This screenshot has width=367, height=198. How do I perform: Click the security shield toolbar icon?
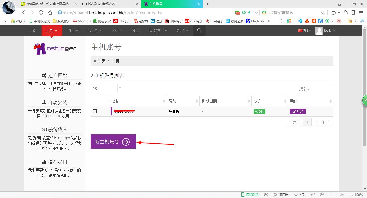[x=328, y=21]
